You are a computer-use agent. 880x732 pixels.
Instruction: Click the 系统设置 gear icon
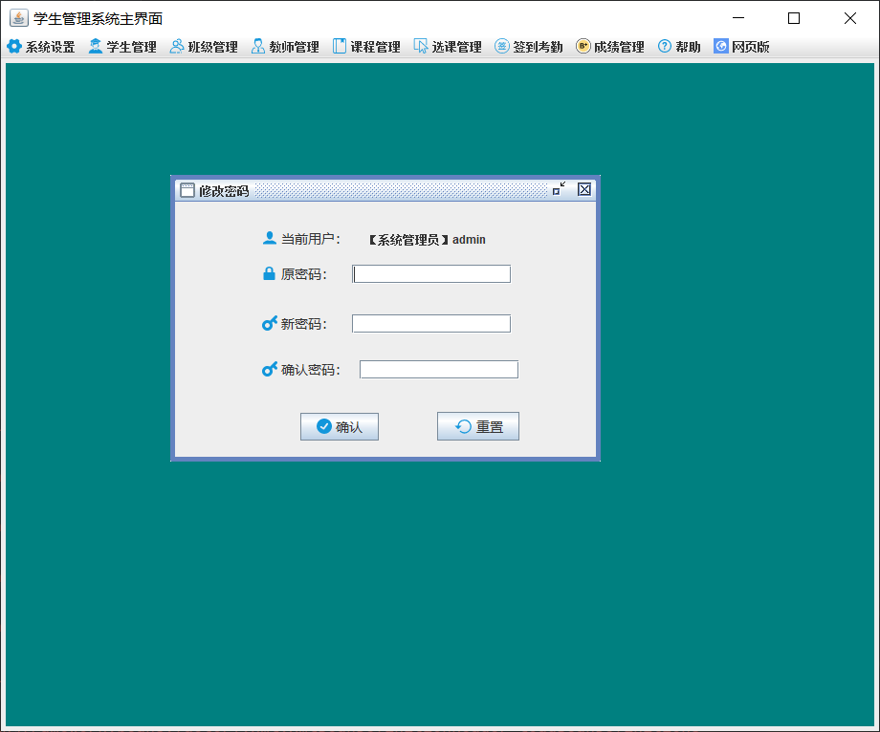point(14,45)
